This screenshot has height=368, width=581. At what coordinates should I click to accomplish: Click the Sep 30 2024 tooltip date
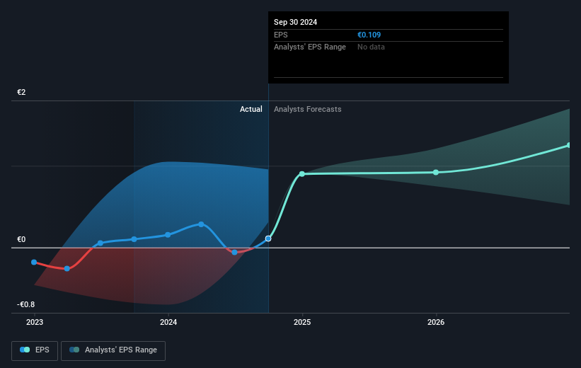coord(295,22)
